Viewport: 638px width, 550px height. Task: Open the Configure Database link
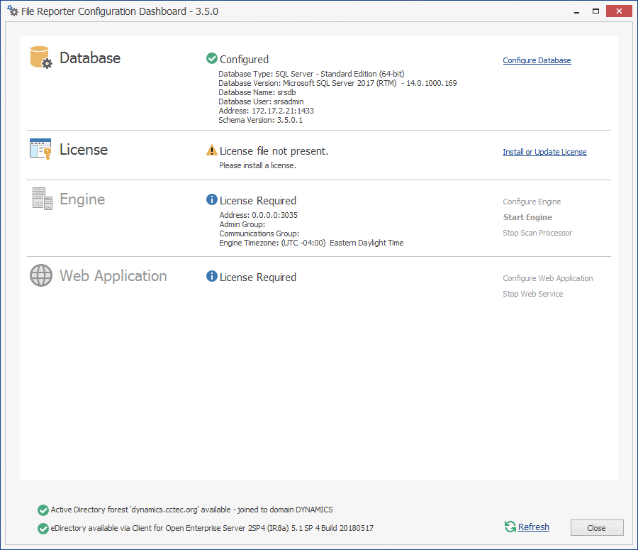pyautogui.click(x=537, y=60)
